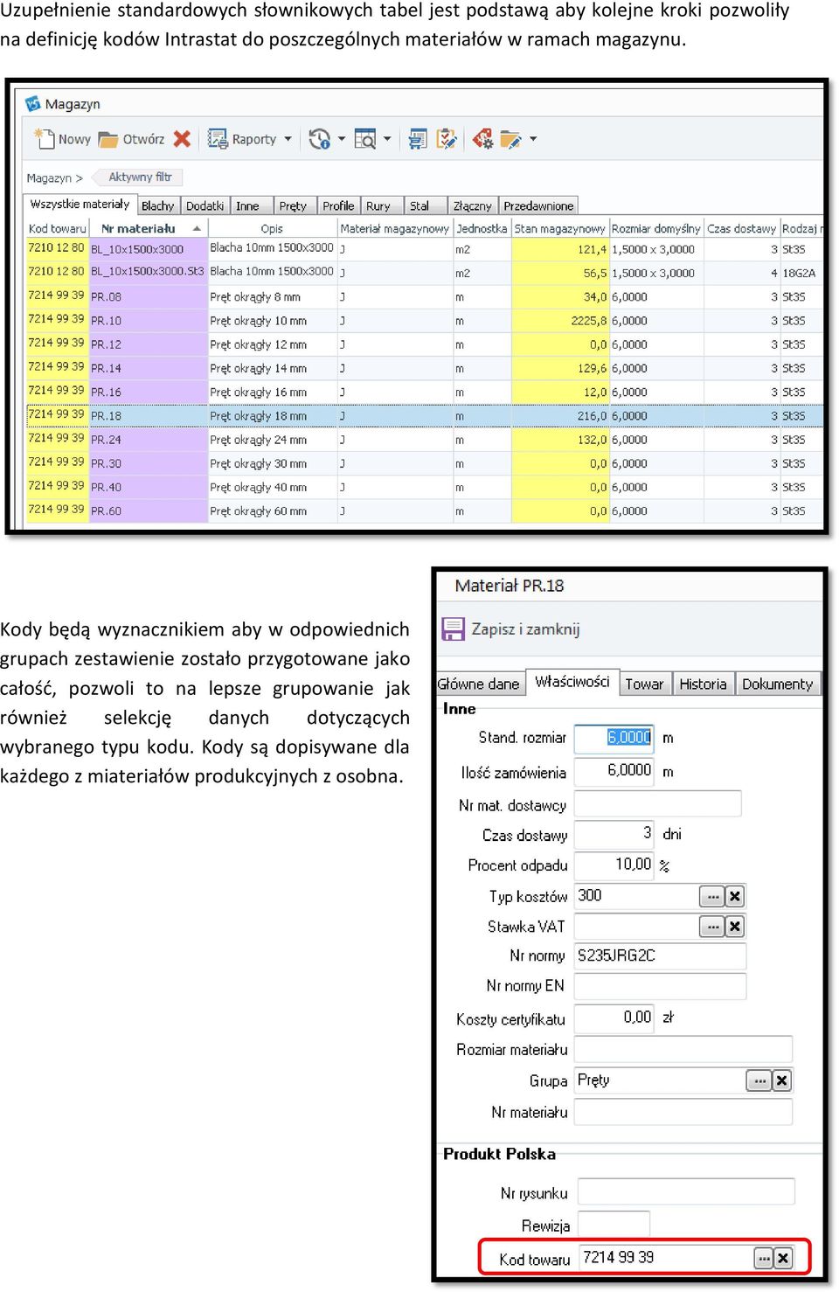This screenshot has height=1292, width=839.
Task: Click the Stand. rozmiar input field
Action: tap(614, 738)
